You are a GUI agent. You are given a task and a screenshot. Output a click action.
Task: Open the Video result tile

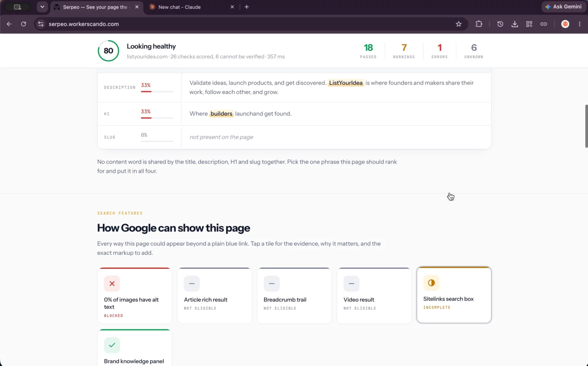point(374,296)
